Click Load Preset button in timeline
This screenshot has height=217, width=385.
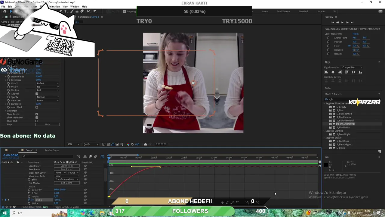66,166
